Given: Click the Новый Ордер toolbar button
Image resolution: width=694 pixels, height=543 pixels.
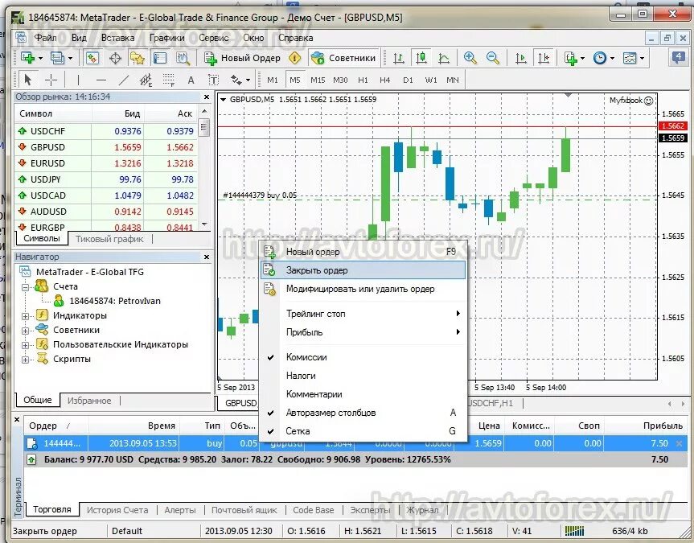Looking at the screenshot, I should pos(243,58).
